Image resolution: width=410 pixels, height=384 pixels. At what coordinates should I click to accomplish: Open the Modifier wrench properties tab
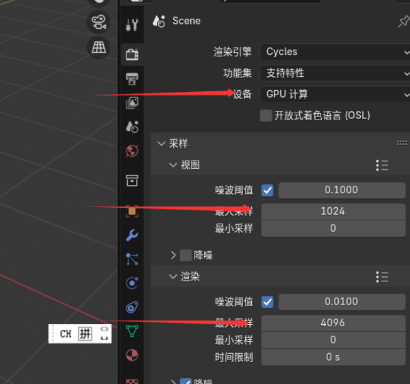(132, 235)
